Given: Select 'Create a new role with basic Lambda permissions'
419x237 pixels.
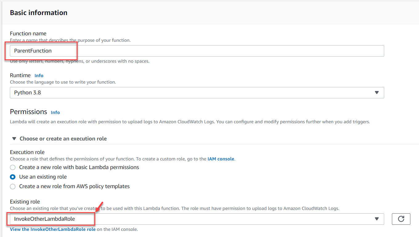Looking at the screenshot, I should (13, 168).
